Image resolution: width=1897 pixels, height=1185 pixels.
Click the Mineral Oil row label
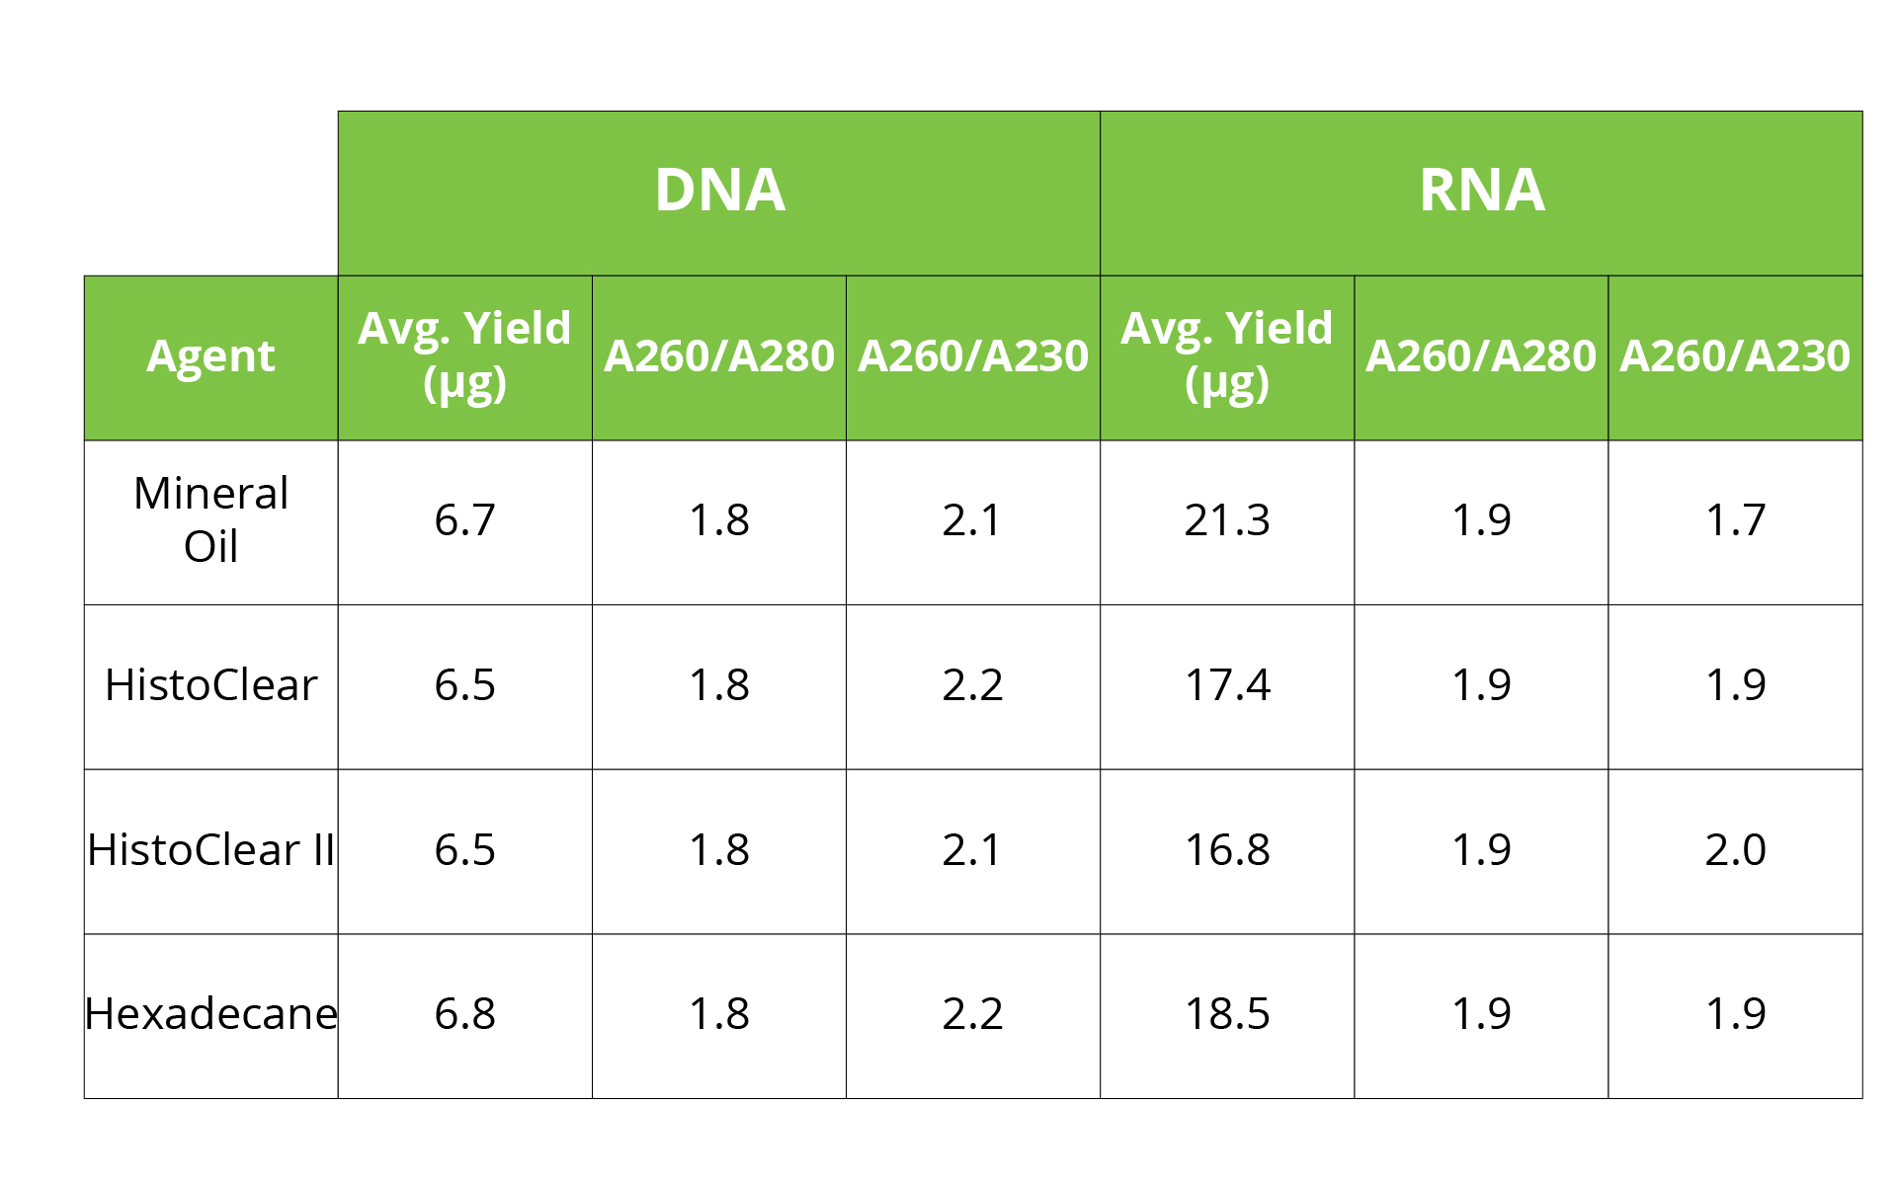tap(210, 520)
